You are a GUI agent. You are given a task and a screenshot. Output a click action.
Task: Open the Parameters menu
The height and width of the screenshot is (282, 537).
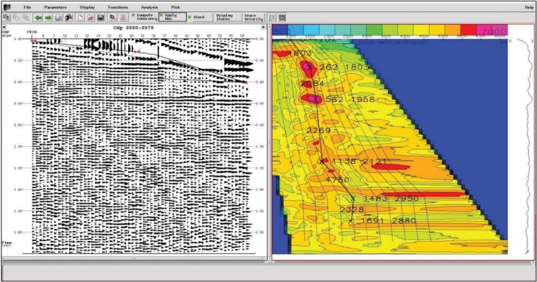tap(55, 6)
